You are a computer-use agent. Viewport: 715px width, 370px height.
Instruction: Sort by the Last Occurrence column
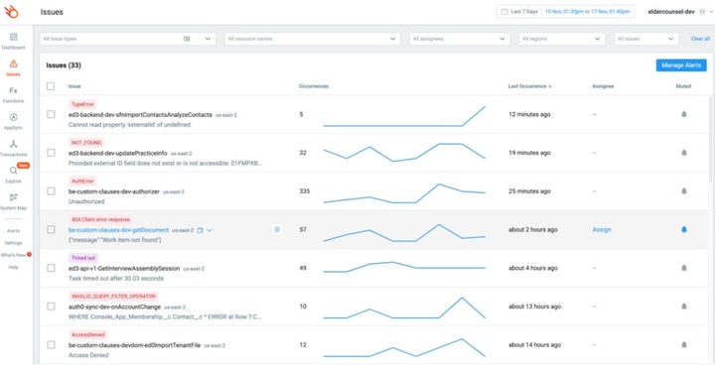click(x=530, y=86)
